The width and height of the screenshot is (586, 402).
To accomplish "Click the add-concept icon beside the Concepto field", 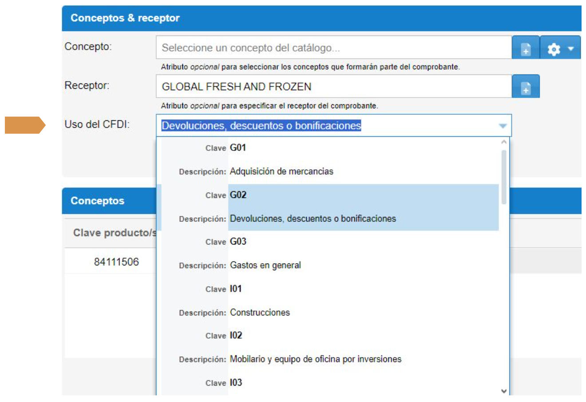I will click(x=526, y=48).
